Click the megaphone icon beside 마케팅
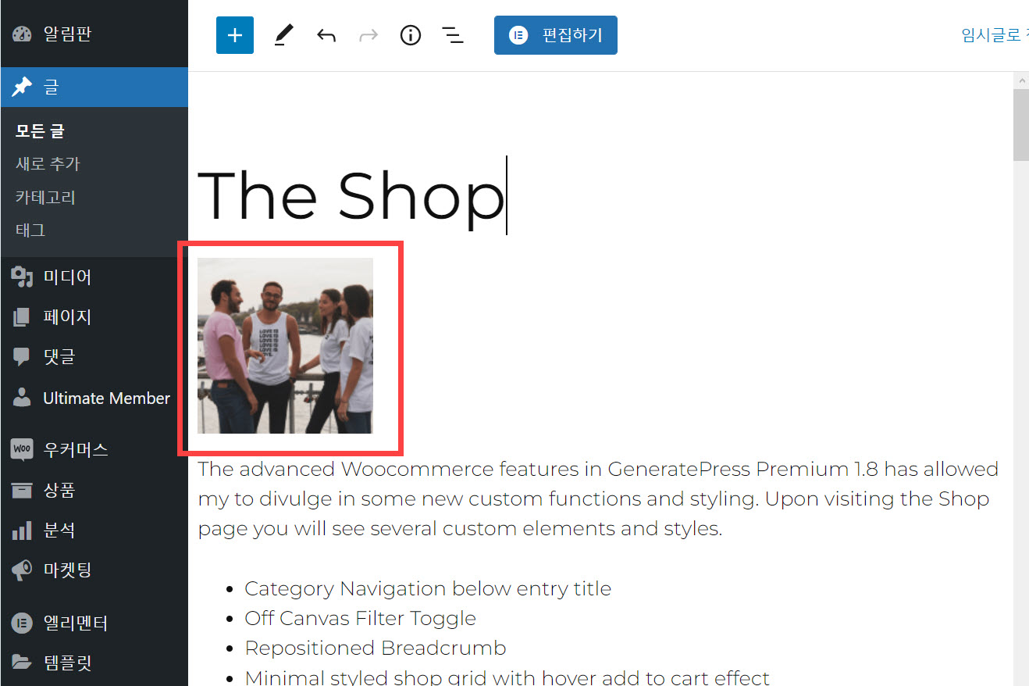Image resolution: width=1029 pixels, height=686 pixels. pos(22,570)
